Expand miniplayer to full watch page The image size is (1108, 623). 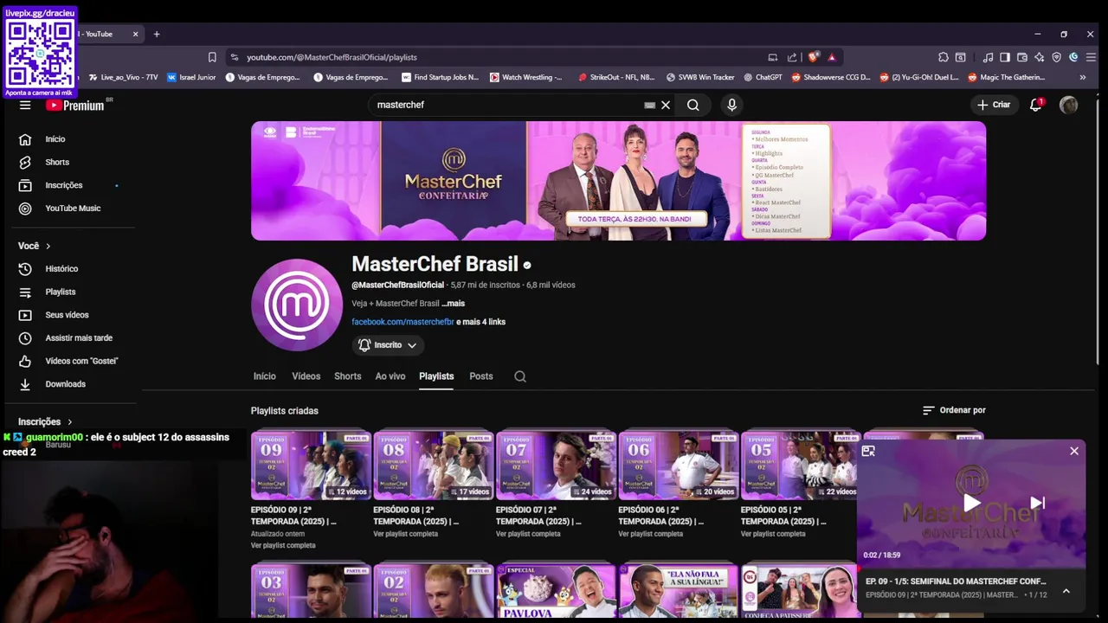point(868,451)
